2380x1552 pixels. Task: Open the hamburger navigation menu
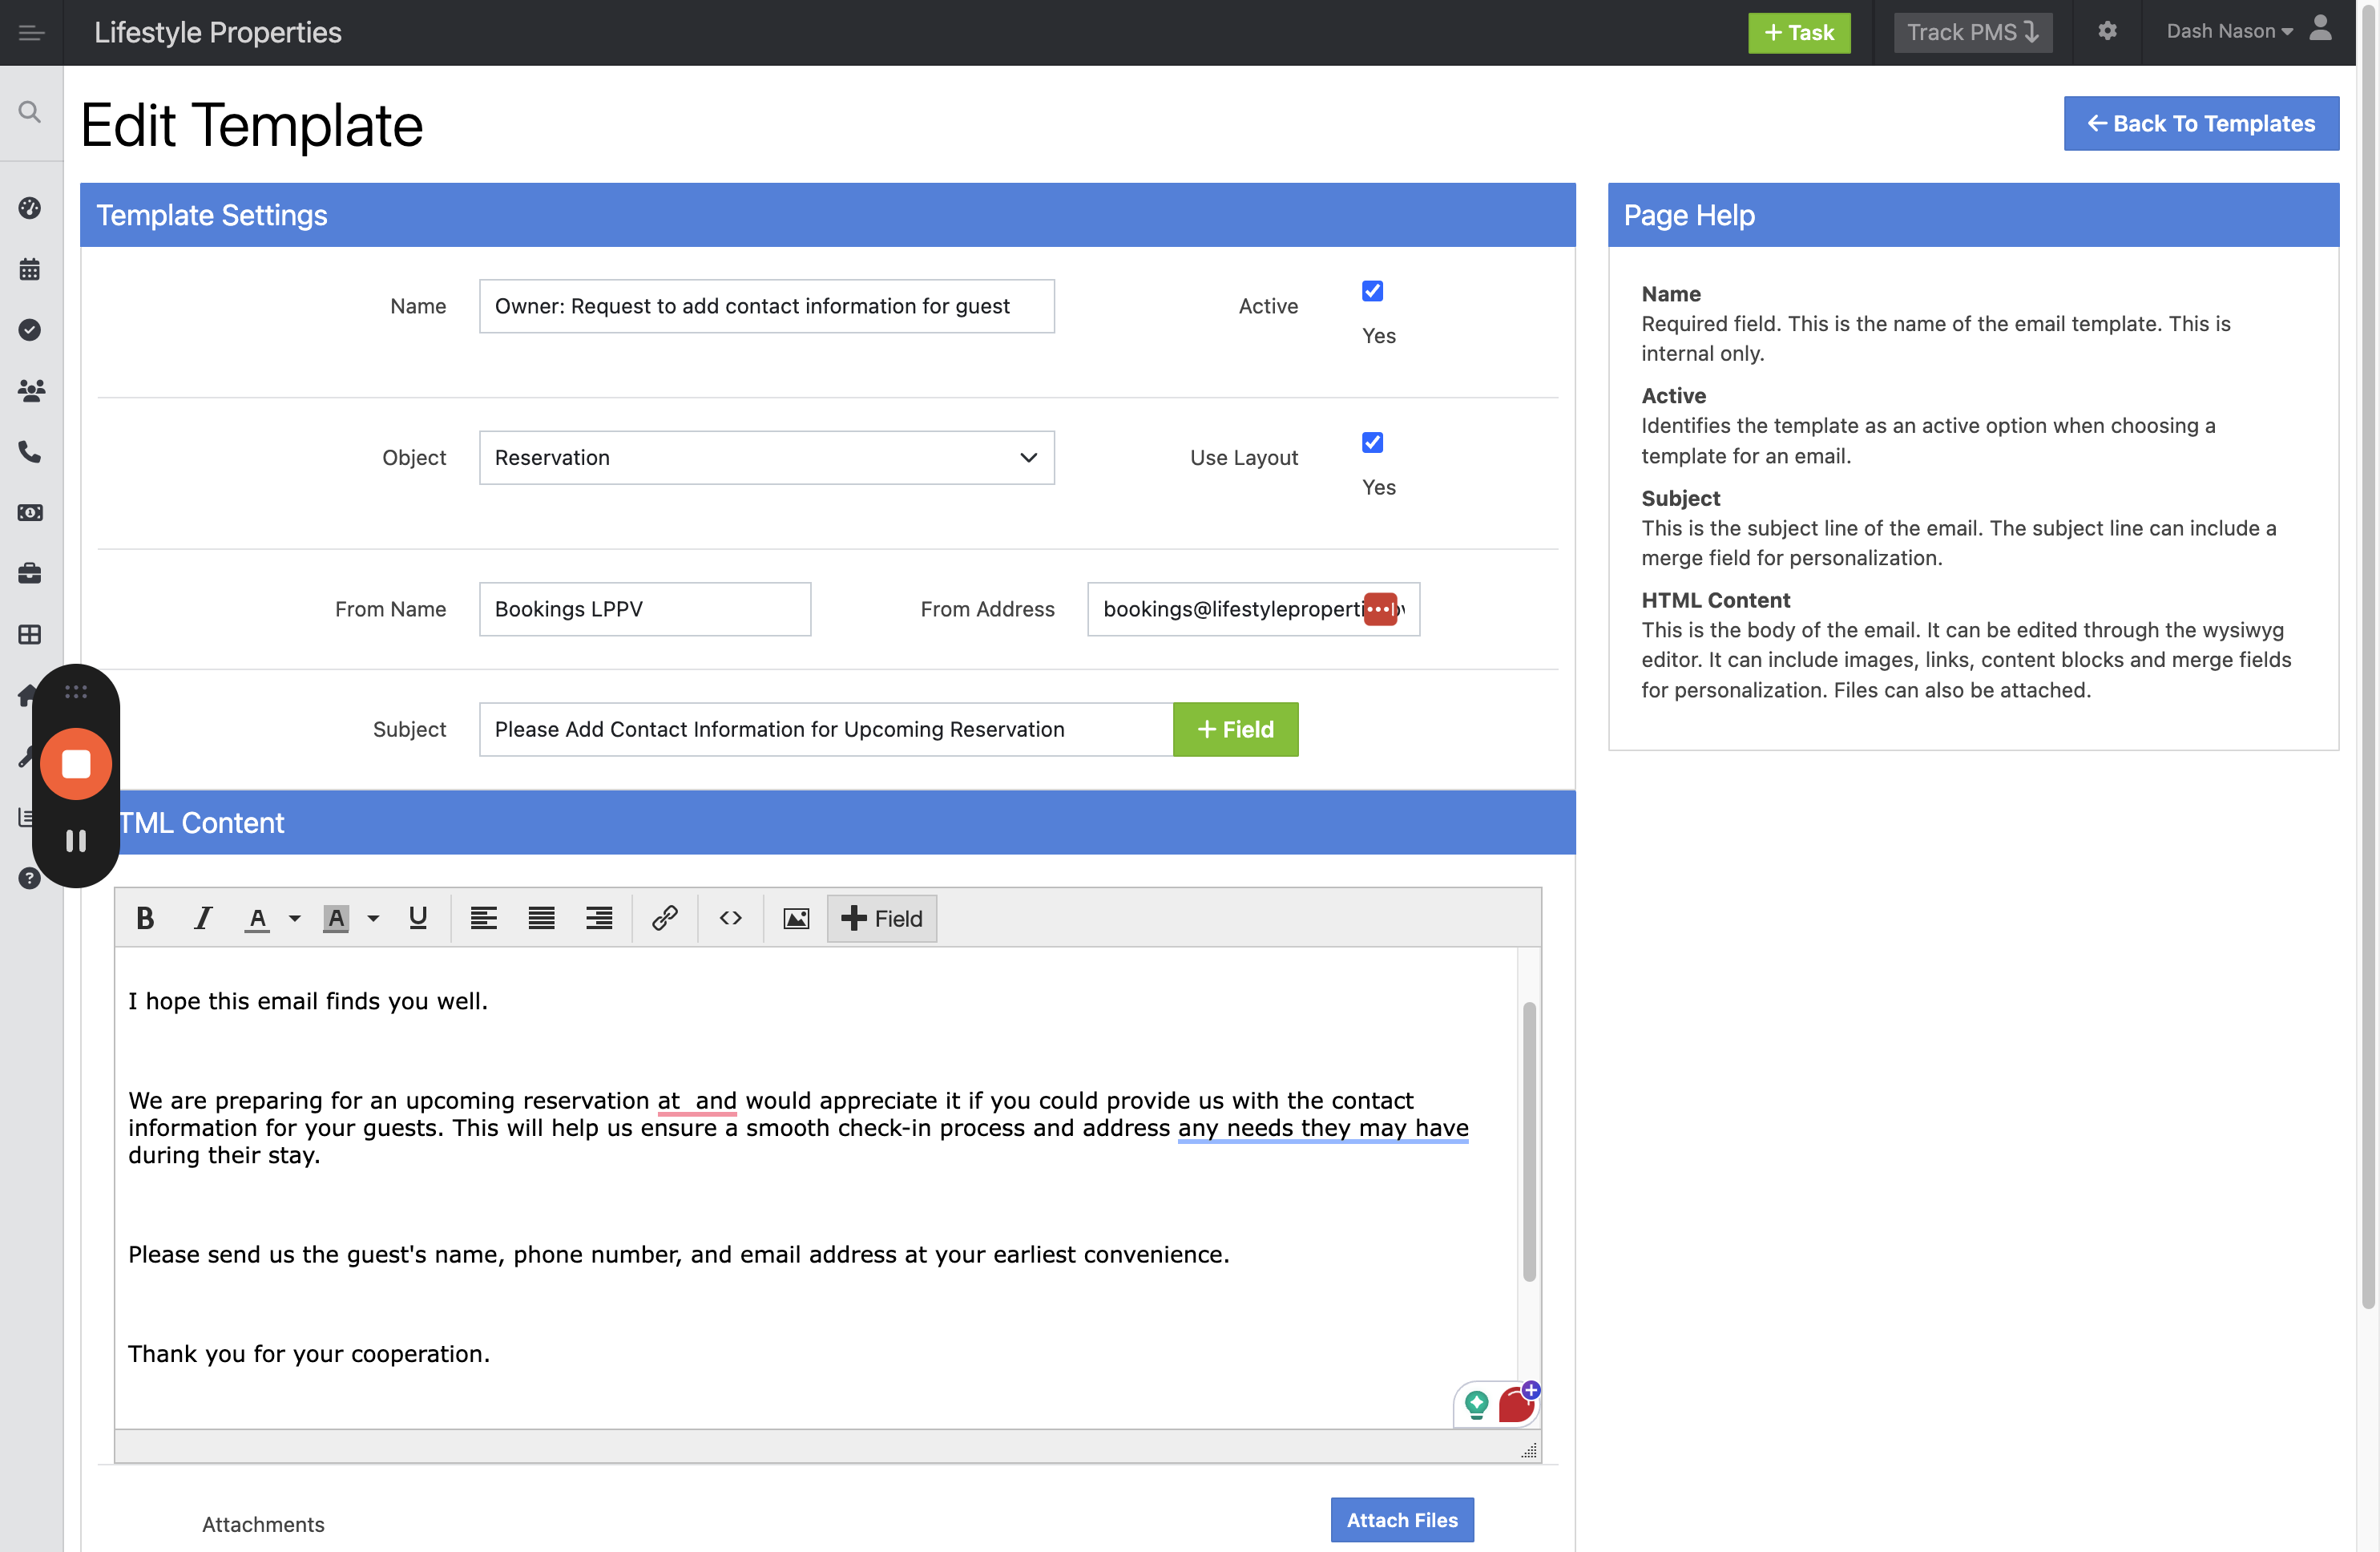click(31, 33)
